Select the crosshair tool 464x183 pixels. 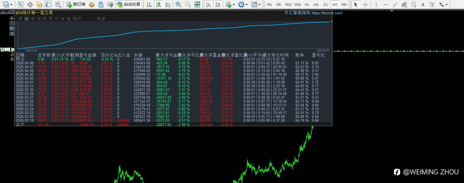365,4
